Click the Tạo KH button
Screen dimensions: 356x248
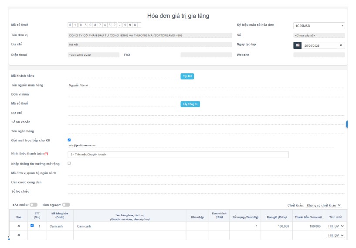click(187, 76)
